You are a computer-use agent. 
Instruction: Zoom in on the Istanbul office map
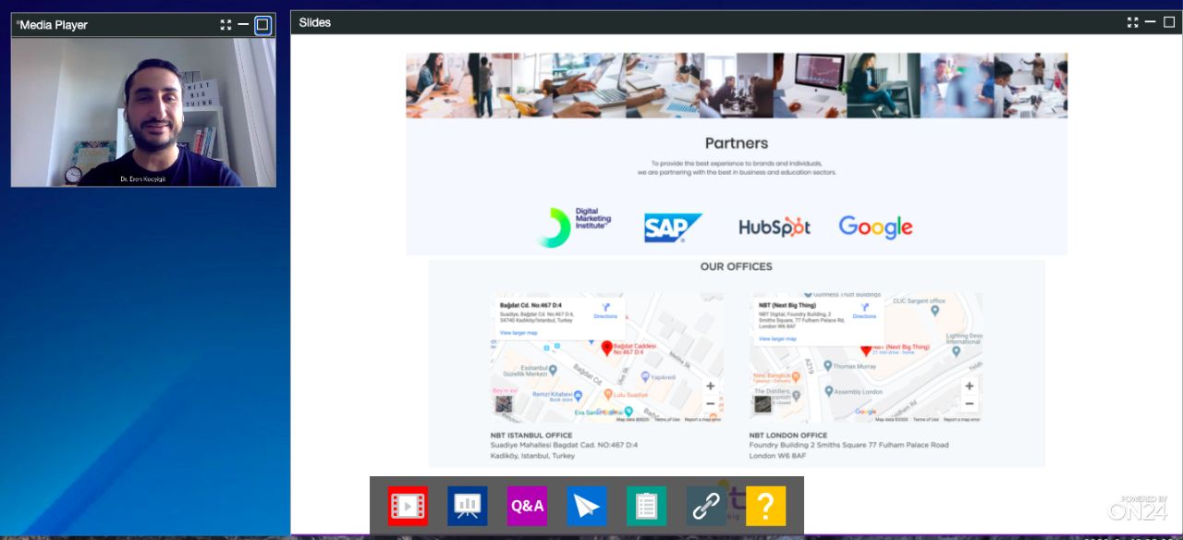click(x=710, y=387)
